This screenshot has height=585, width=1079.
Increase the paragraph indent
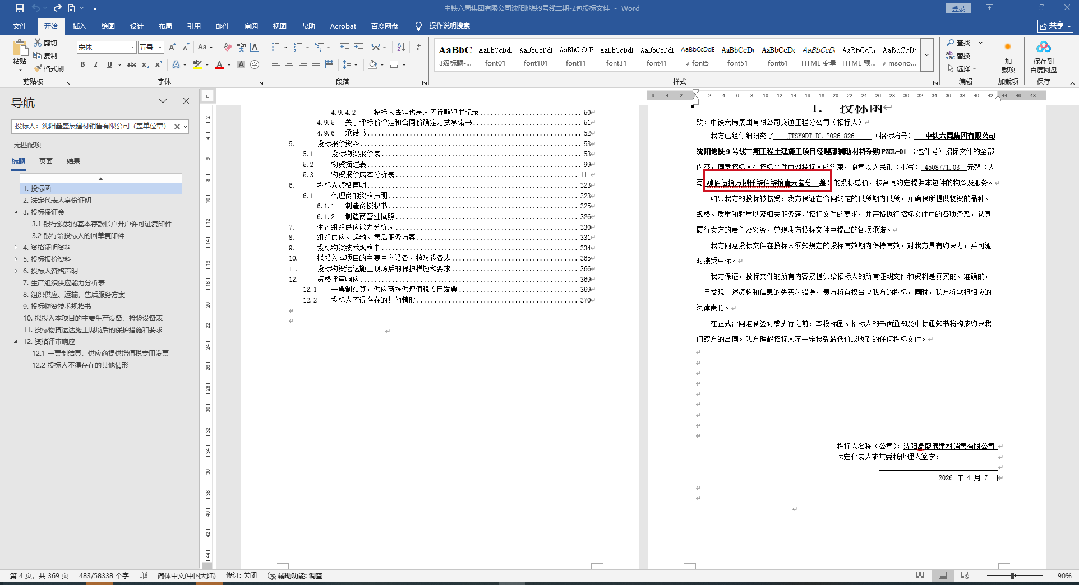[358, 47]
